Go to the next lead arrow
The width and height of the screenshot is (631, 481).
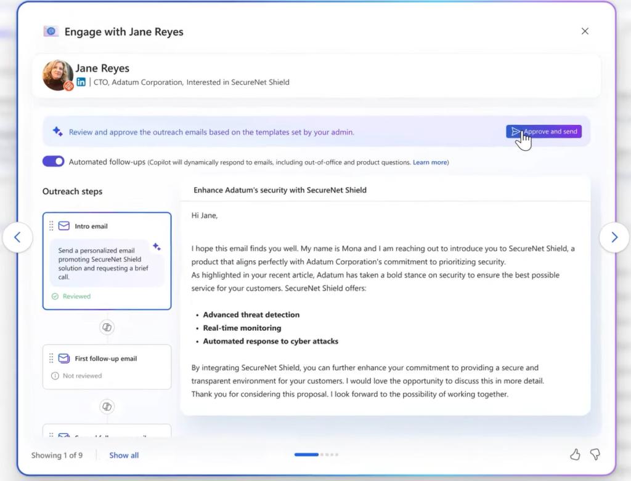614,237
